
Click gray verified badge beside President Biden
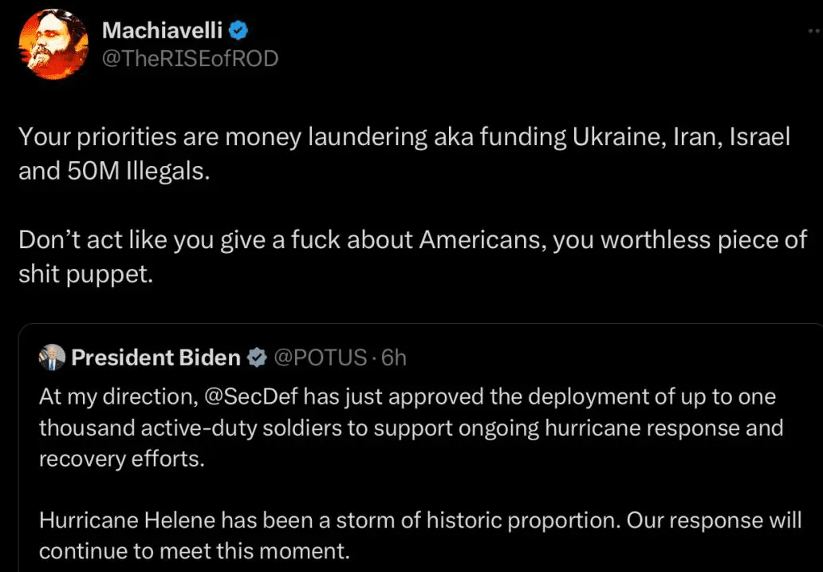(x=256, y=358)
